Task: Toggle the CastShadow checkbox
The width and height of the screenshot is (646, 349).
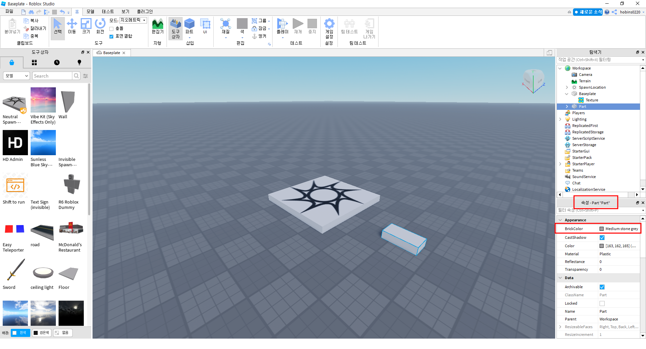Action: pos(602,237)
